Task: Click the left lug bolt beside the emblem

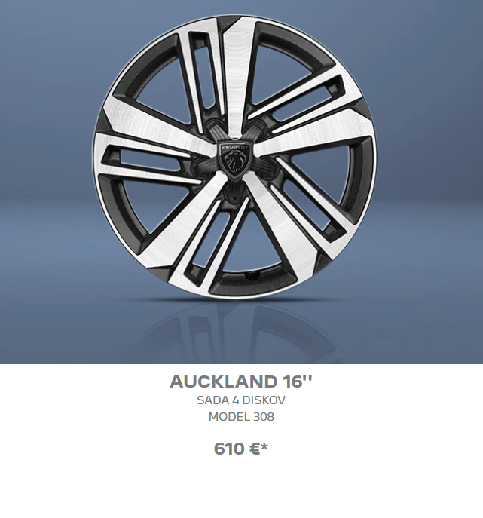Action: tap(201, 166)
